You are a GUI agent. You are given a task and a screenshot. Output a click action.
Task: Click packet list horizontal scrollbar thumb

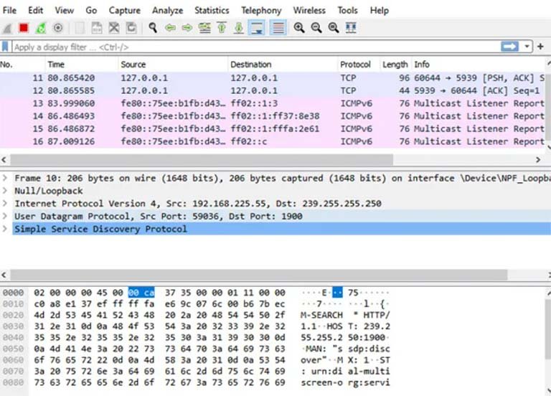[202, 160]
